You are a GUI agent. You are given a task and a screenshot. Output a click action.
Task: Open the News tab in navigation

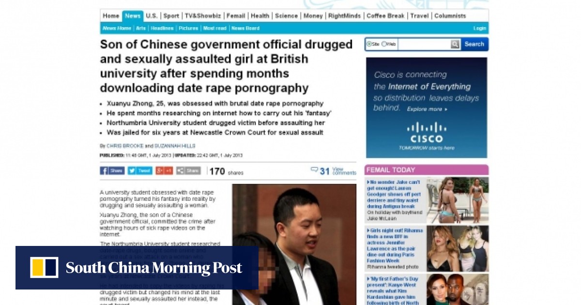pyautogui.click(x=133, y=16)
